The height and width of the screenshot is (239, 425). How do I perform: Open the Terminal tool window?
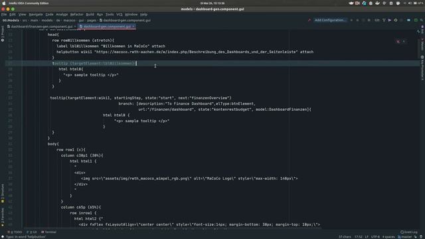[48, 232]
